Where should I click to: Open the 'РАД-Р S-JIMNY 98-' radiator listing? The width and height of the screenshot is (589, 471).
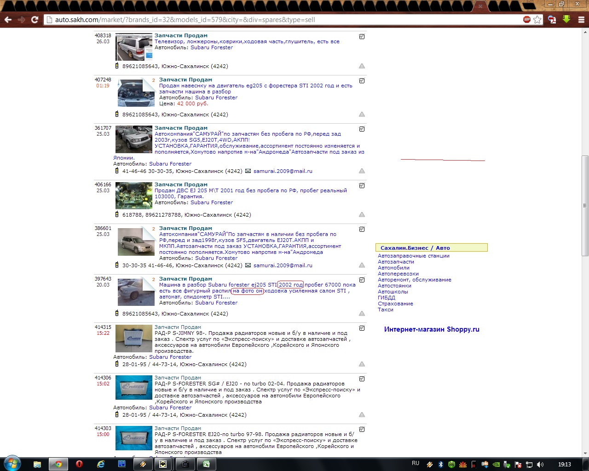click(x=253, y=342)
